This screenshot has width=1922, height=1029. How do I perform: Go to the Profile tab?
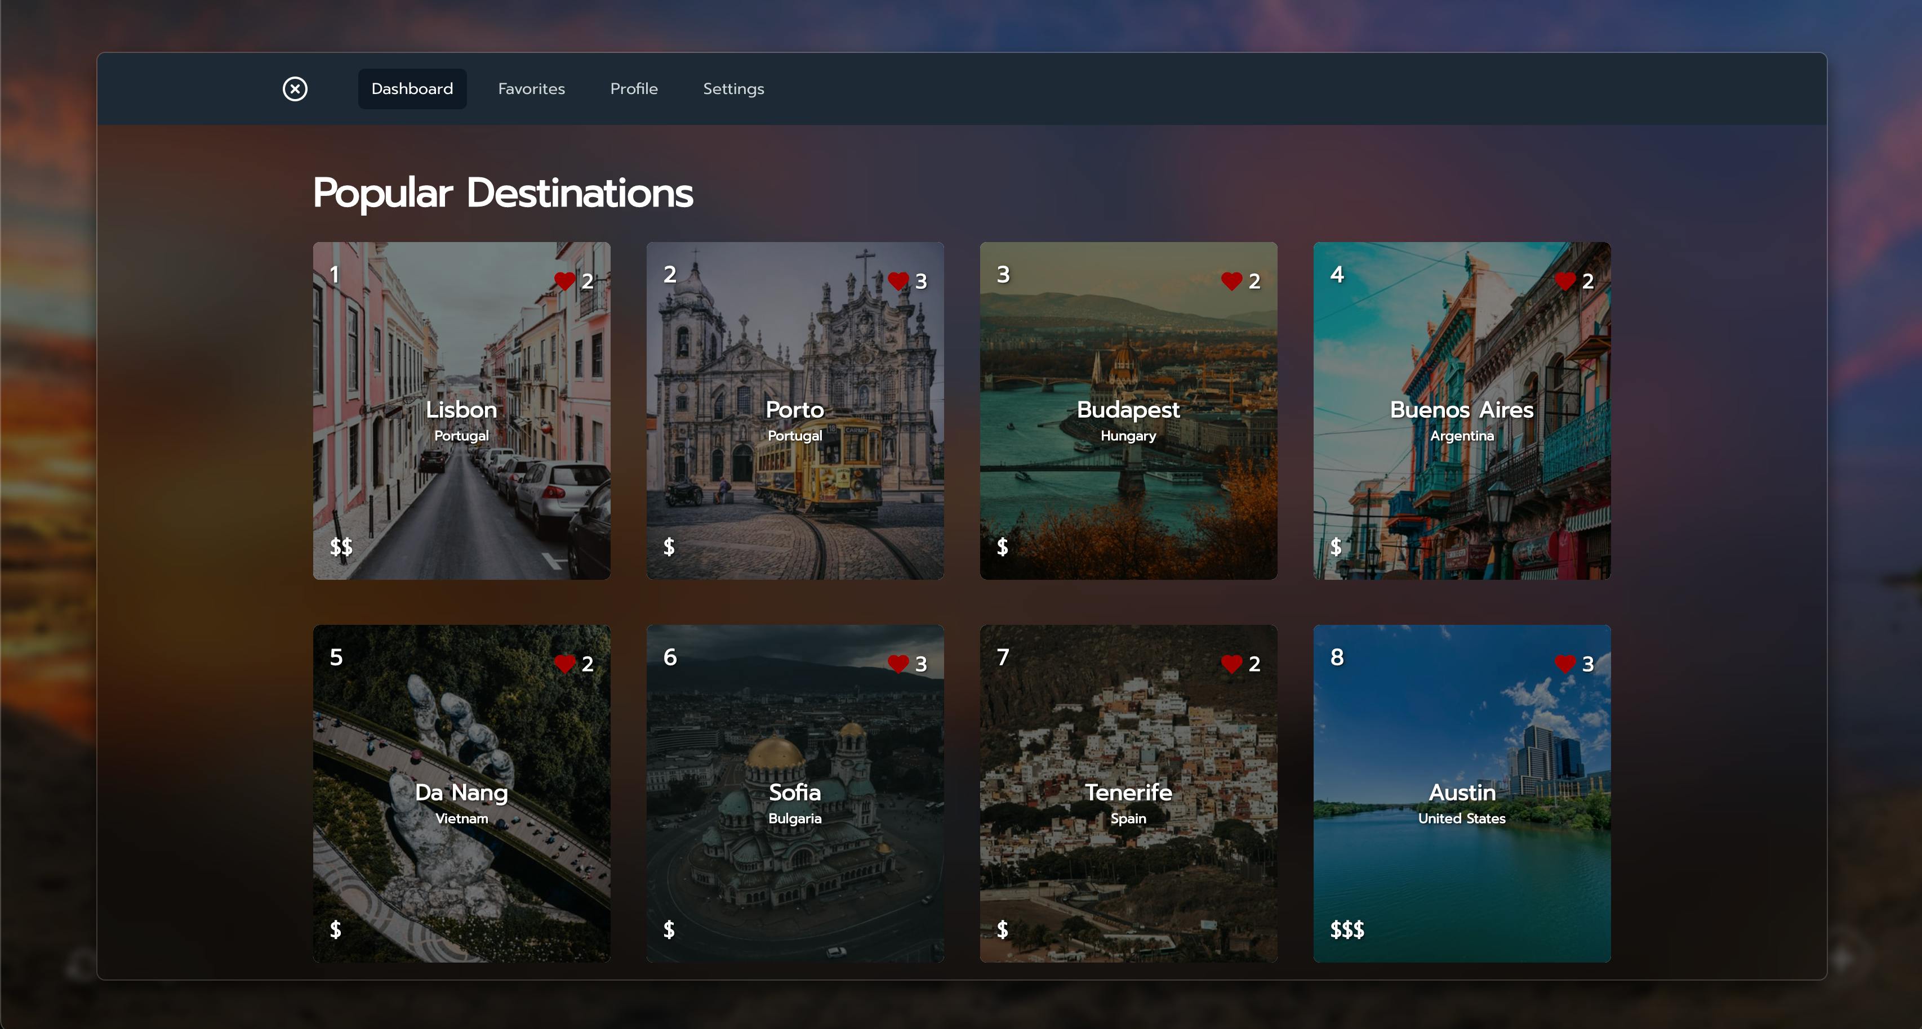pos(634,89)
